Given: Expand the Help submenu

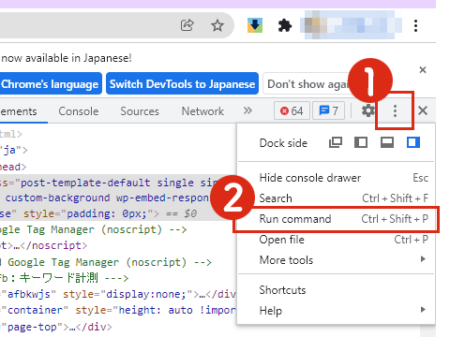Looking at the screenshot, I should pyautogui.click(x=337, y=311).
